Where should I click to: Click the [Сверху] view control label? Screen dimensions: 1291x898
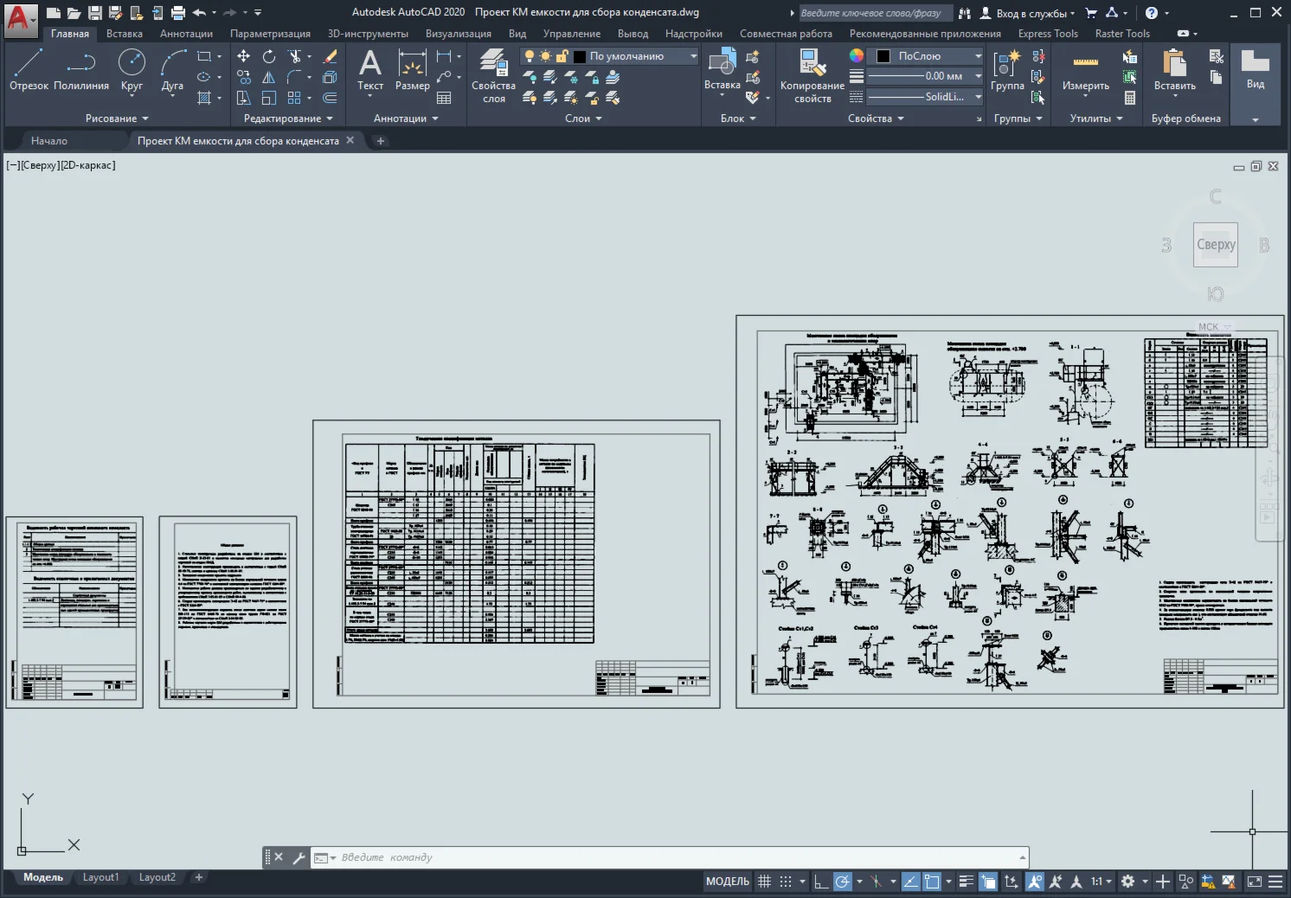click(x=39, y=165)
